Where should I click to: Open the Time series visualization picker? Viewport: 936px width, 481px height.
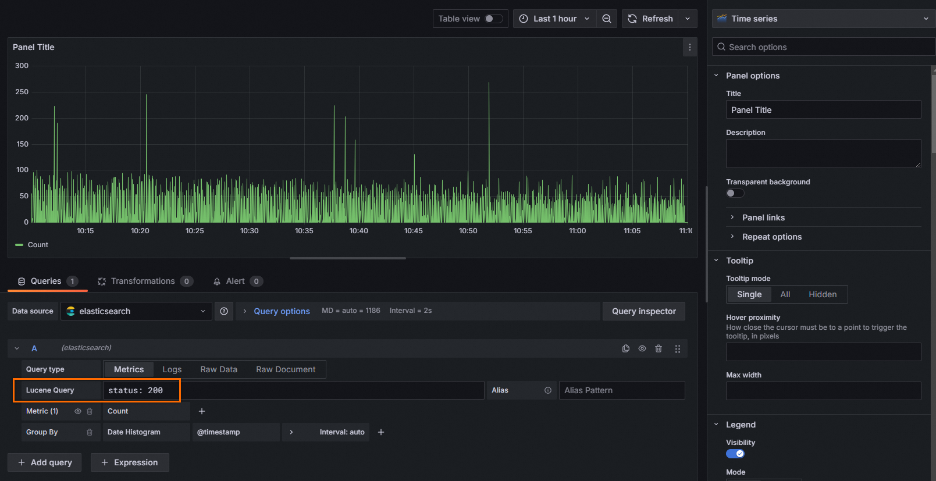823,19
